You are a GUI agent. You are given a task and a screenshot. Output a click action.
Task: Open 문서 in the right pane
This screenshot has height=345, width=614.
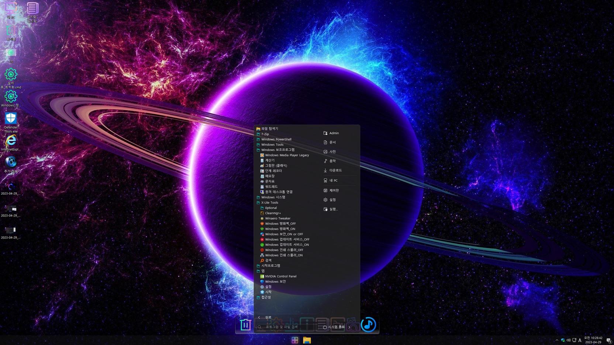click(x=330, y=142)
